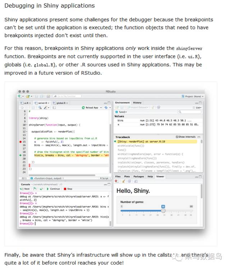Open the R Script file type selector
The width and height of the screenshot is (230, 268).
105,178
